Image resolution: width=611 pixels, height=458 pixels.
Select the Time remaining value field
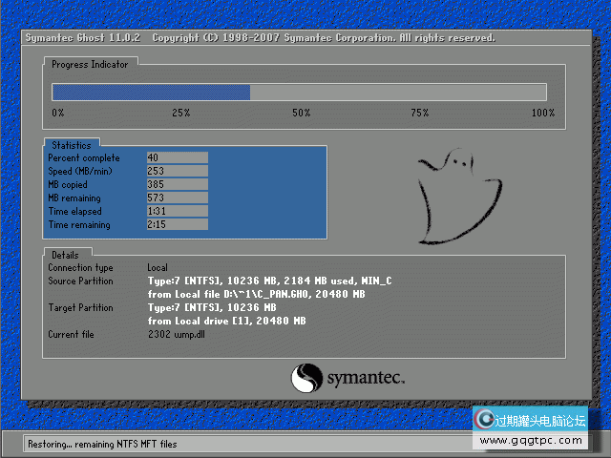(x=177, y=225)
